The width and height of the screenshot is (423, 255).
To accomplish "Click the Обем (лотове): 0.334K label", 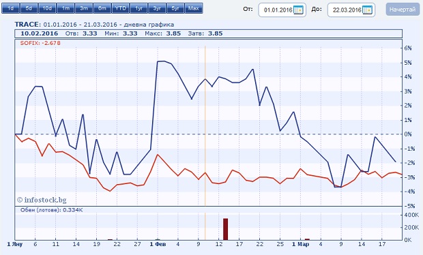I will point(51,210).
